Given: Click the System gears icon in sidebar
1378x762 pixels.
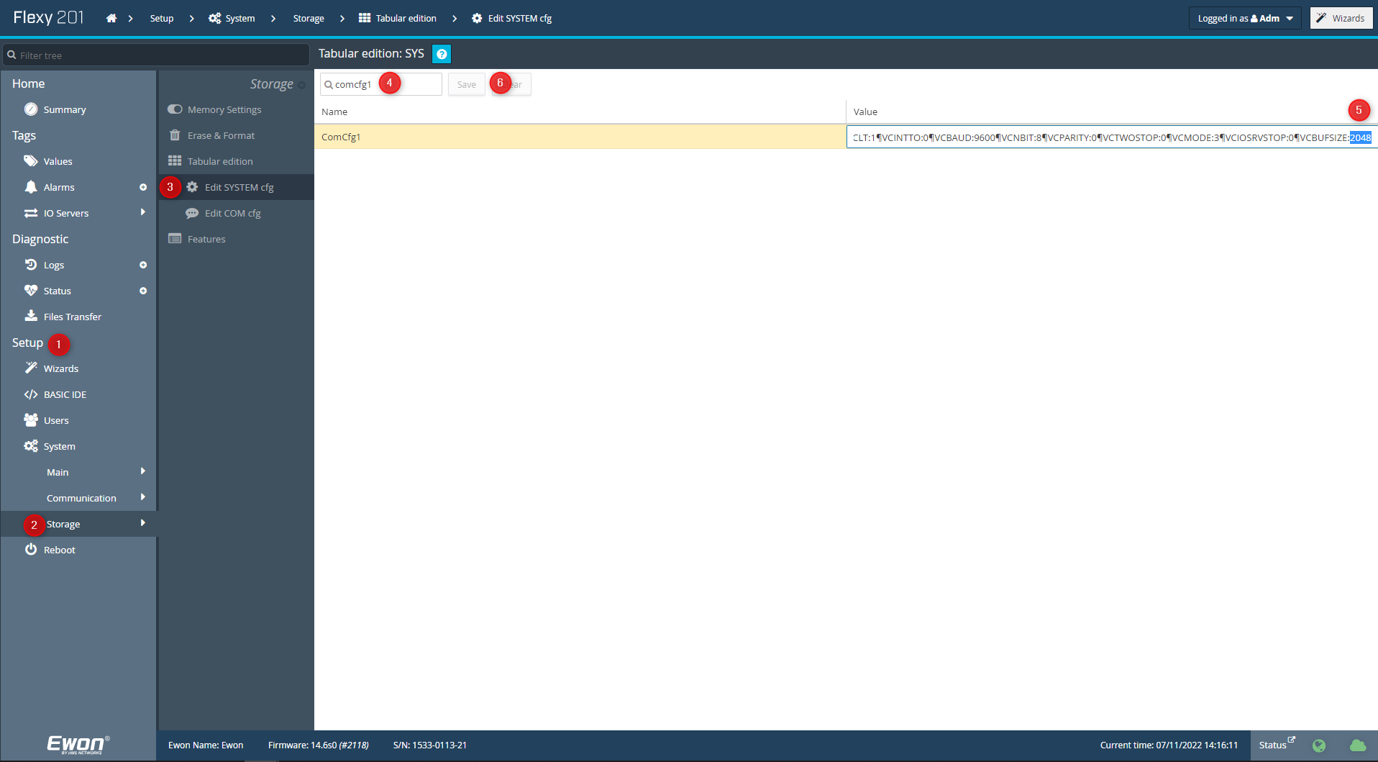Looking at the screenshot, I should click(x=31, y=446).
